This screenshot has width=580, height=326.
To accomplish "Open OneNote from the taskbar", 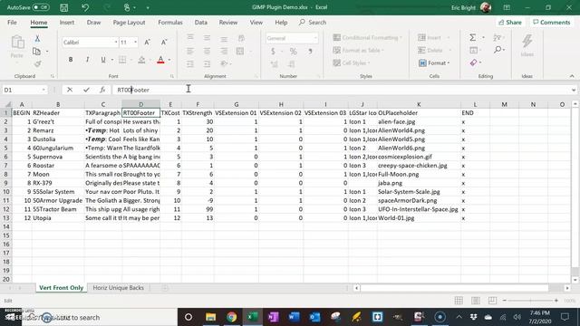I will pos(274,317).
